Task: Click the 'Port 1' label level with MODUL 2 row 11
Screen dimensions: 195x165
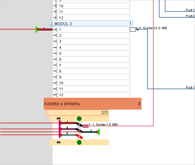Action: [x=190, y=87]
